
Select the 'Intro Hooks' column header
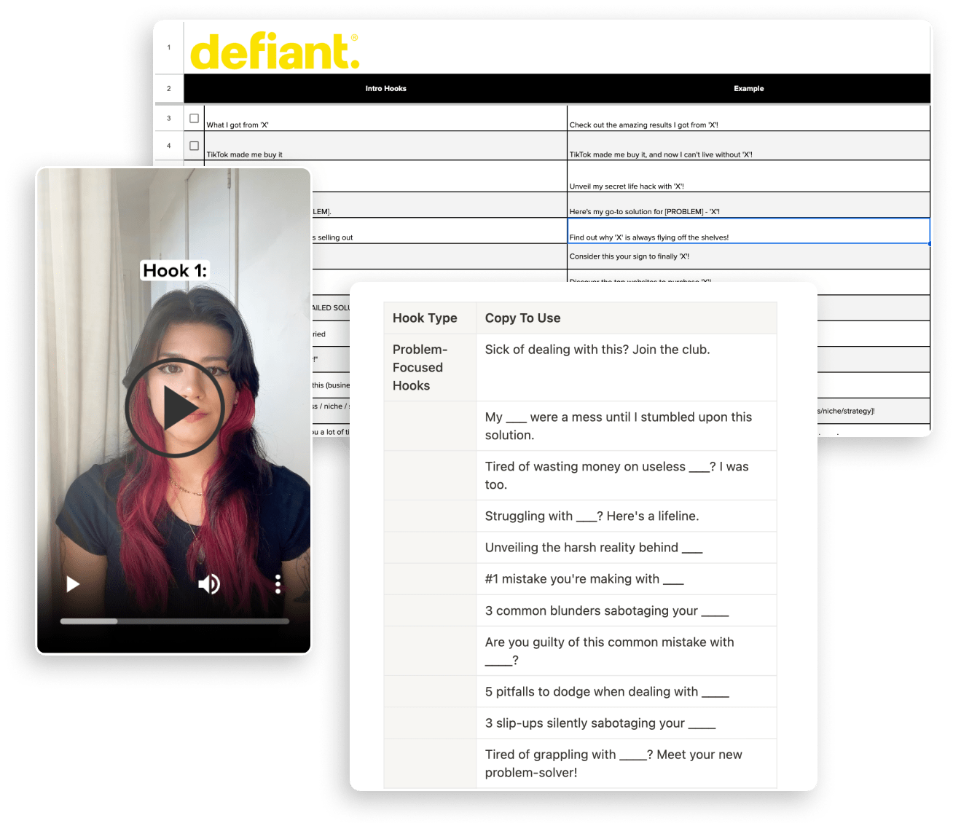pyautogui.click(x=385, y=88)
